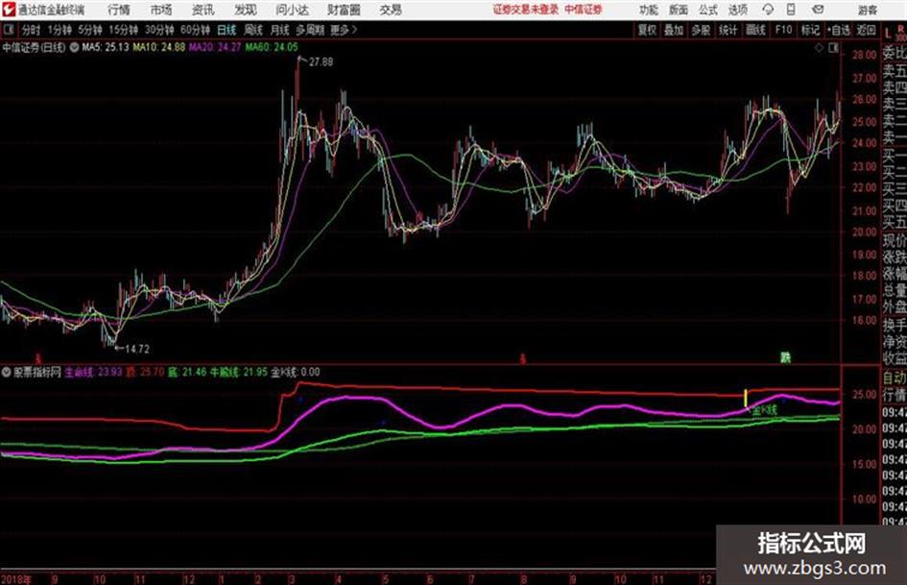Toggle the left panel icon beside 分时
This screenshot has width=907, height=585.
tap(8, 30)
